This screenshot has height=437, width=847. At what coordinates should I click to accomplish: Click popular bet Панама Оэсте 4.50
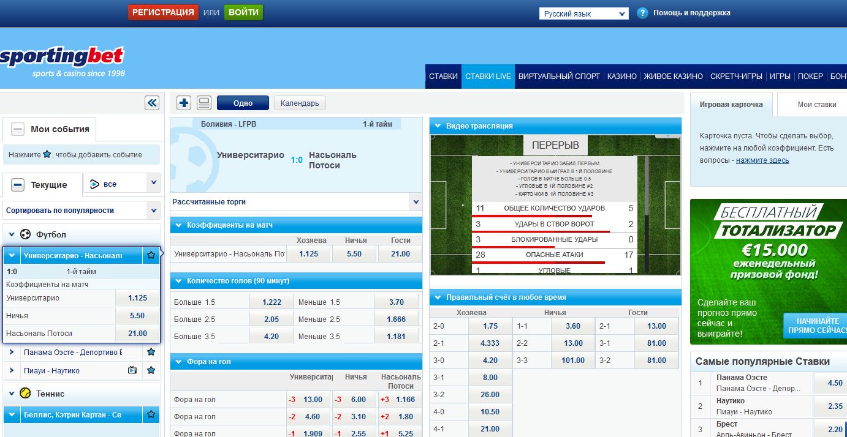coord(832,383)
